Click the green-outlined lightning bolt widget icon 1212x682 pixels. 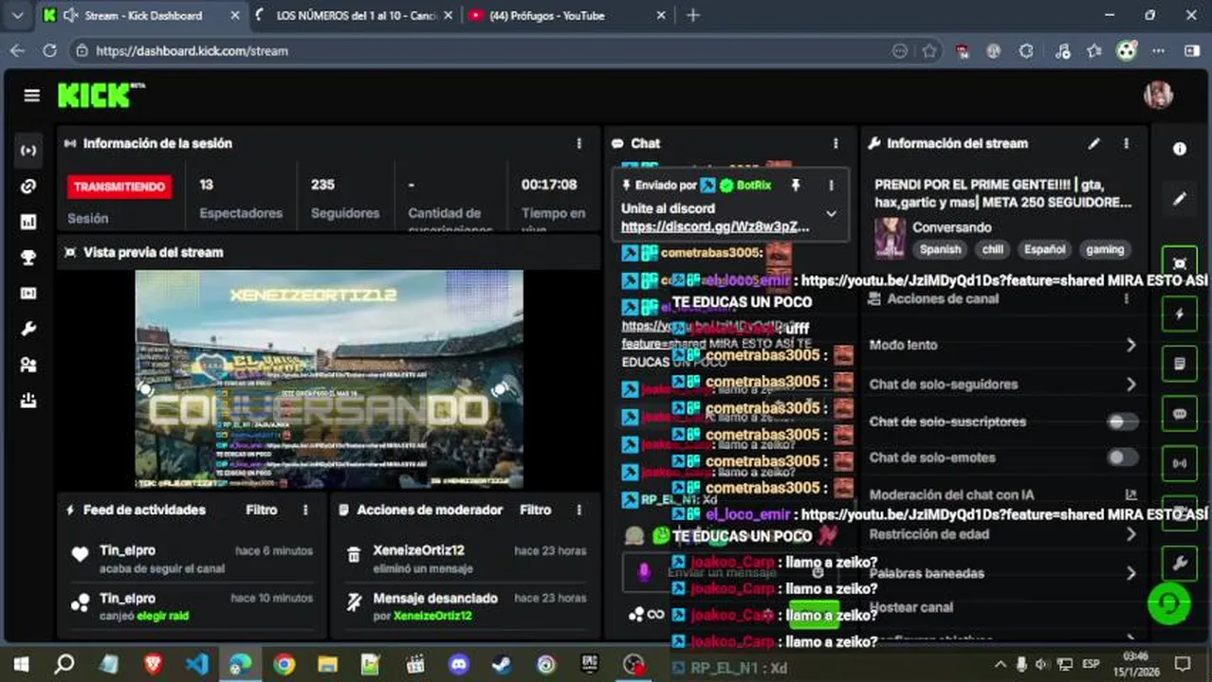click(x=1180, y=314)
